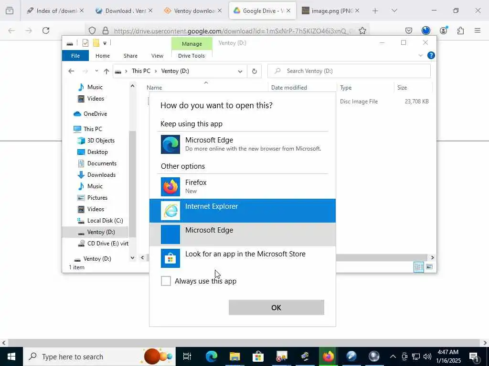This screenshot has width=489, height=366.
Task: Confirm with the OK button
Action: point(276,307)
